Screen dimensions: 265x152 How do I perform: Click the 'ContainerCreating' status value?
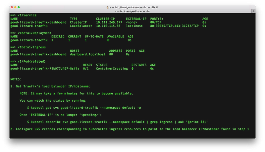112,69
